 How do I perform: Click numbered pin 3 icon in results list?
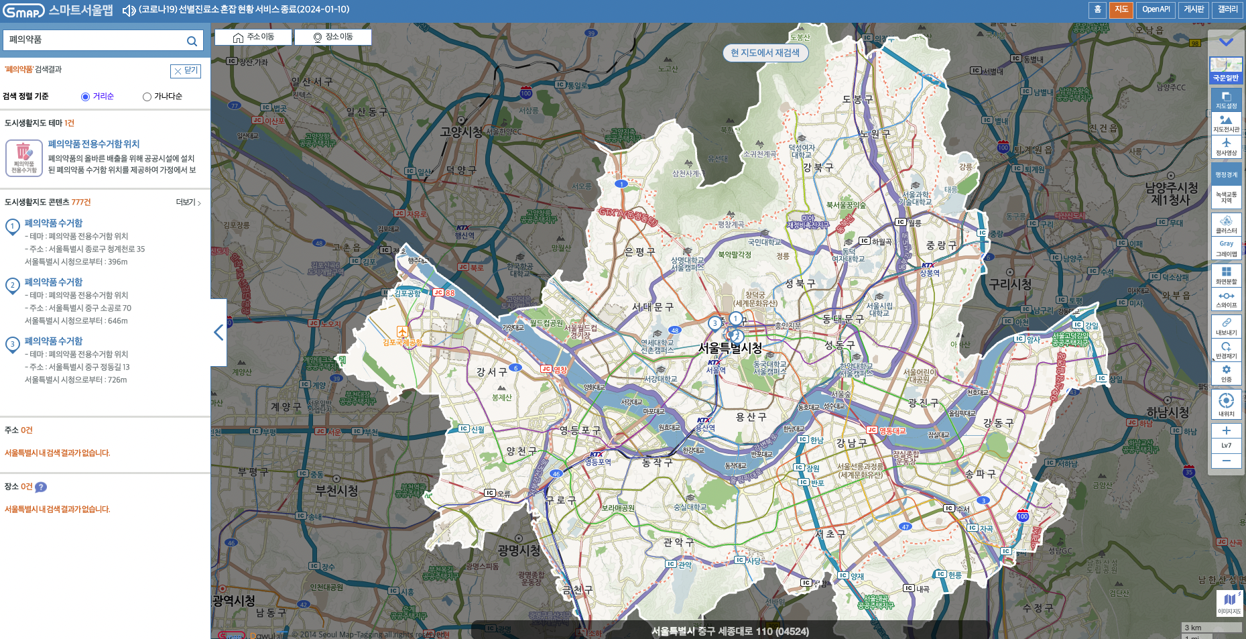tap(12, 345)
